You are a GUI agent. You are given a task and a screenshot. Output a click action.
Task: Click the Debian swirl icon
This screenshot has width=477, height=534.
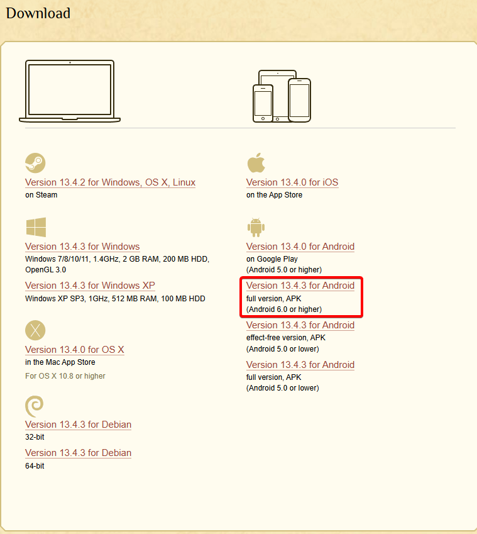35,406
